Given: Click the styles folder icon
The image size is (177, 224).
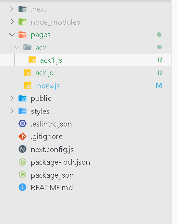Looking at the screenshot, I should (23, 111).
